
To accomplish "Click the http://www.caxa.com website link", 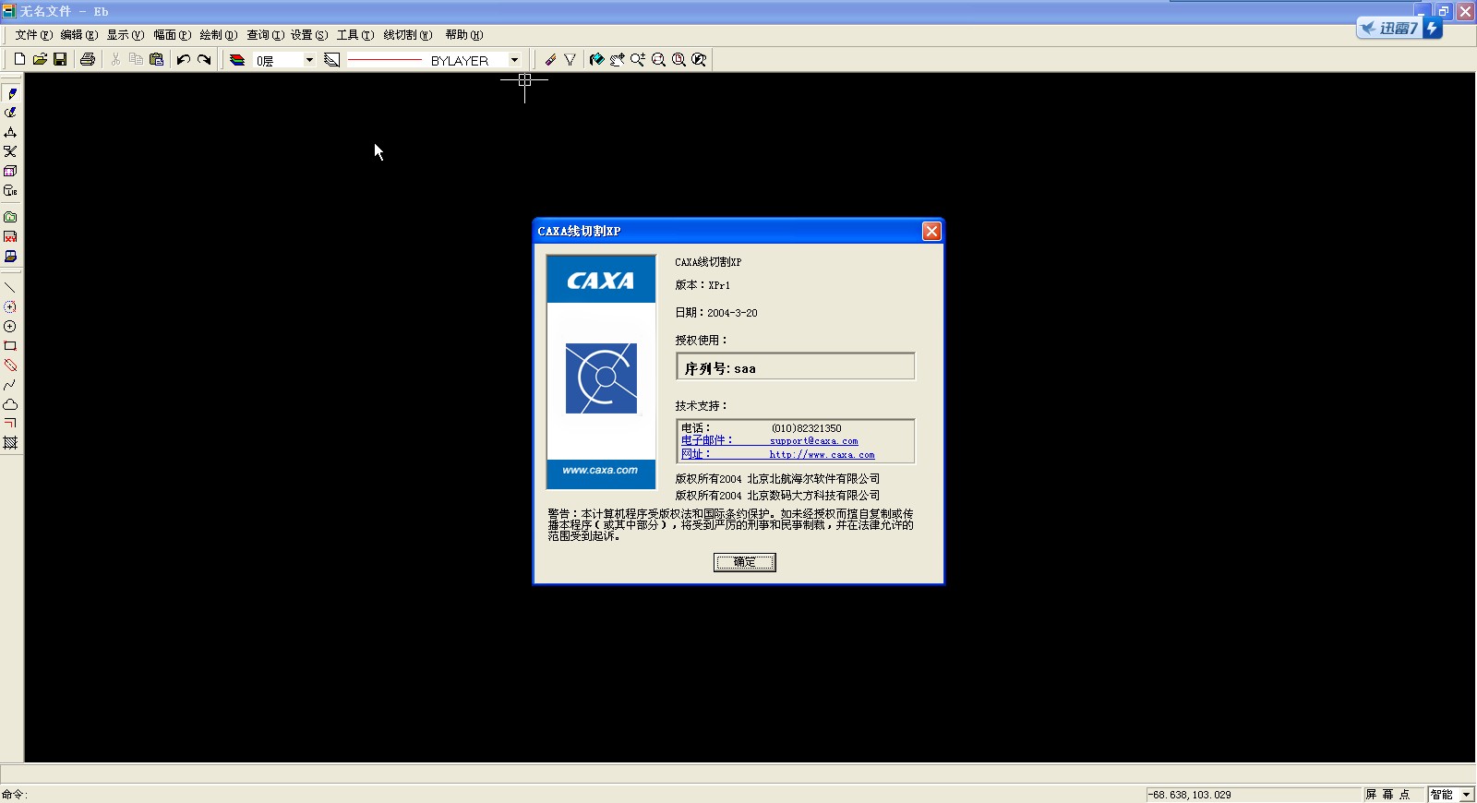I will coord(822,454).
